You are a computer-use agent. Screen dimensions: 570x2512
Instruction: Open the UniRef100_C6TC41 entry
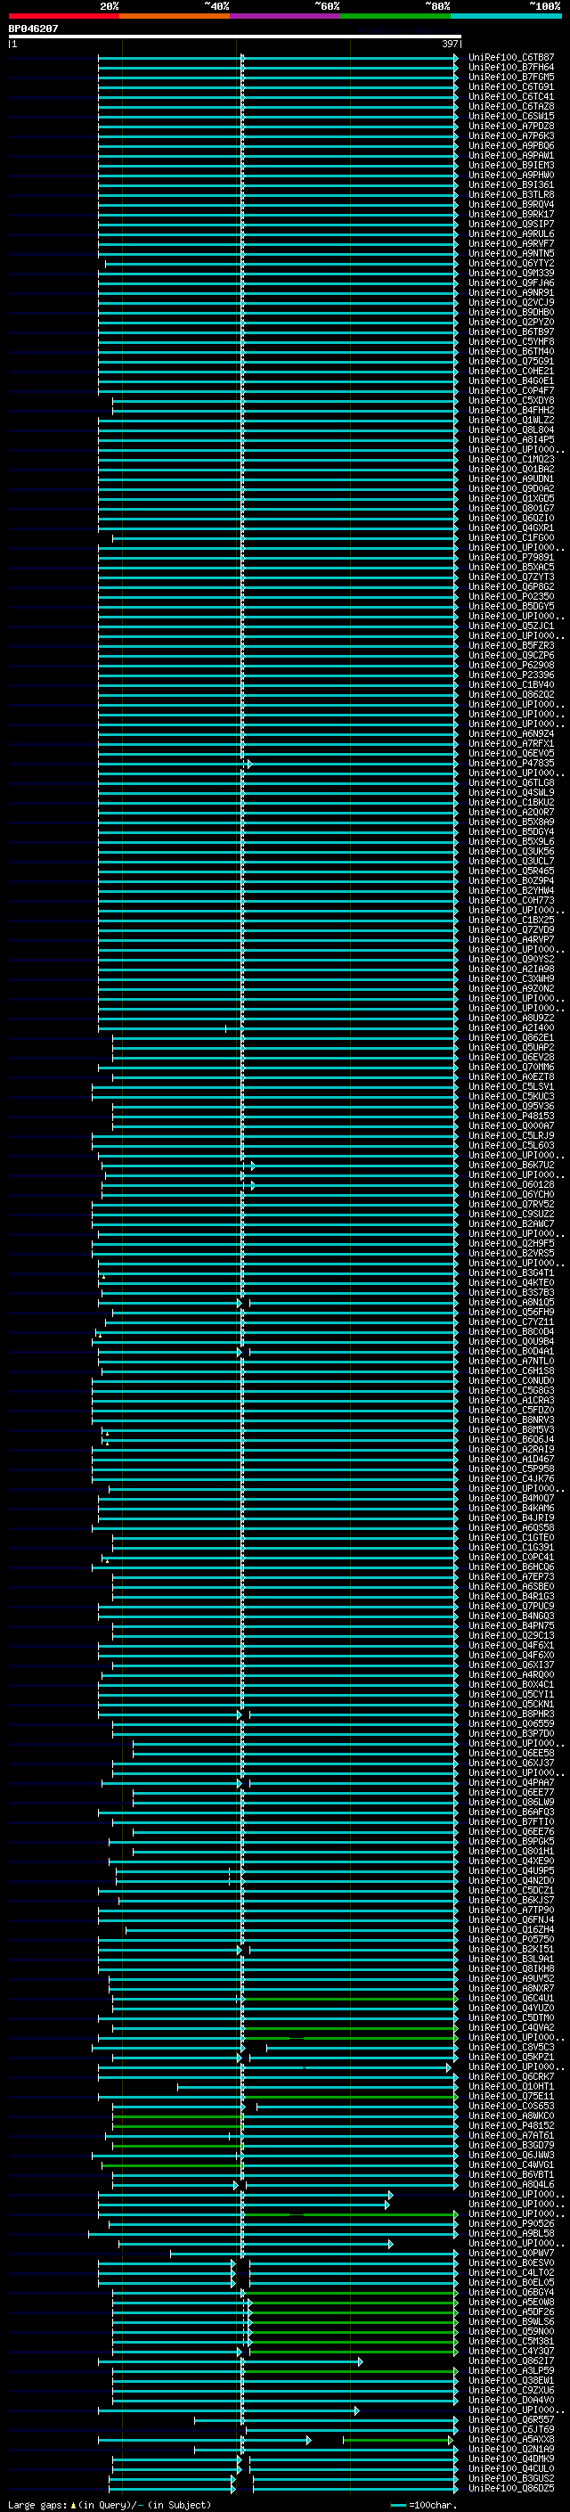[511, 96]
